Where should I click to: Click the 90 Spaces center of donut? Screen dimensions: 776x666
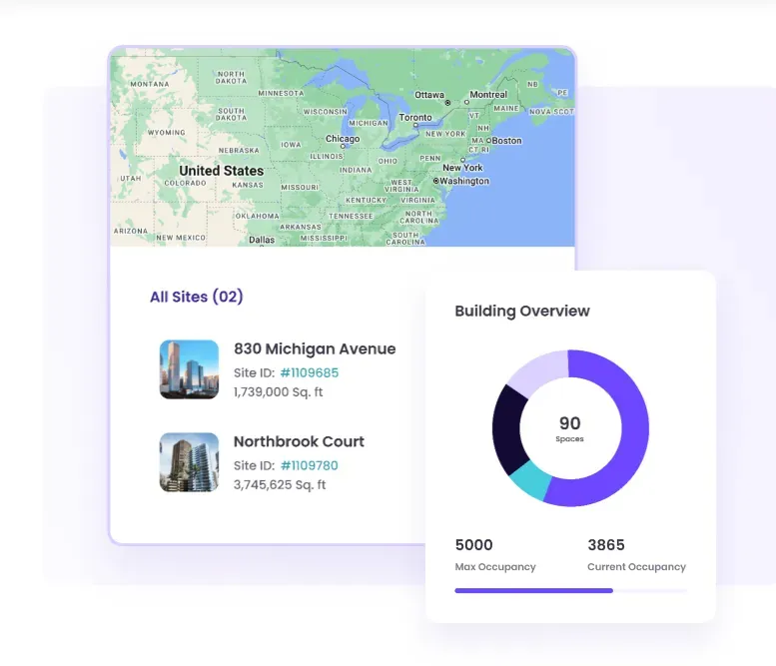coord(570,428)
